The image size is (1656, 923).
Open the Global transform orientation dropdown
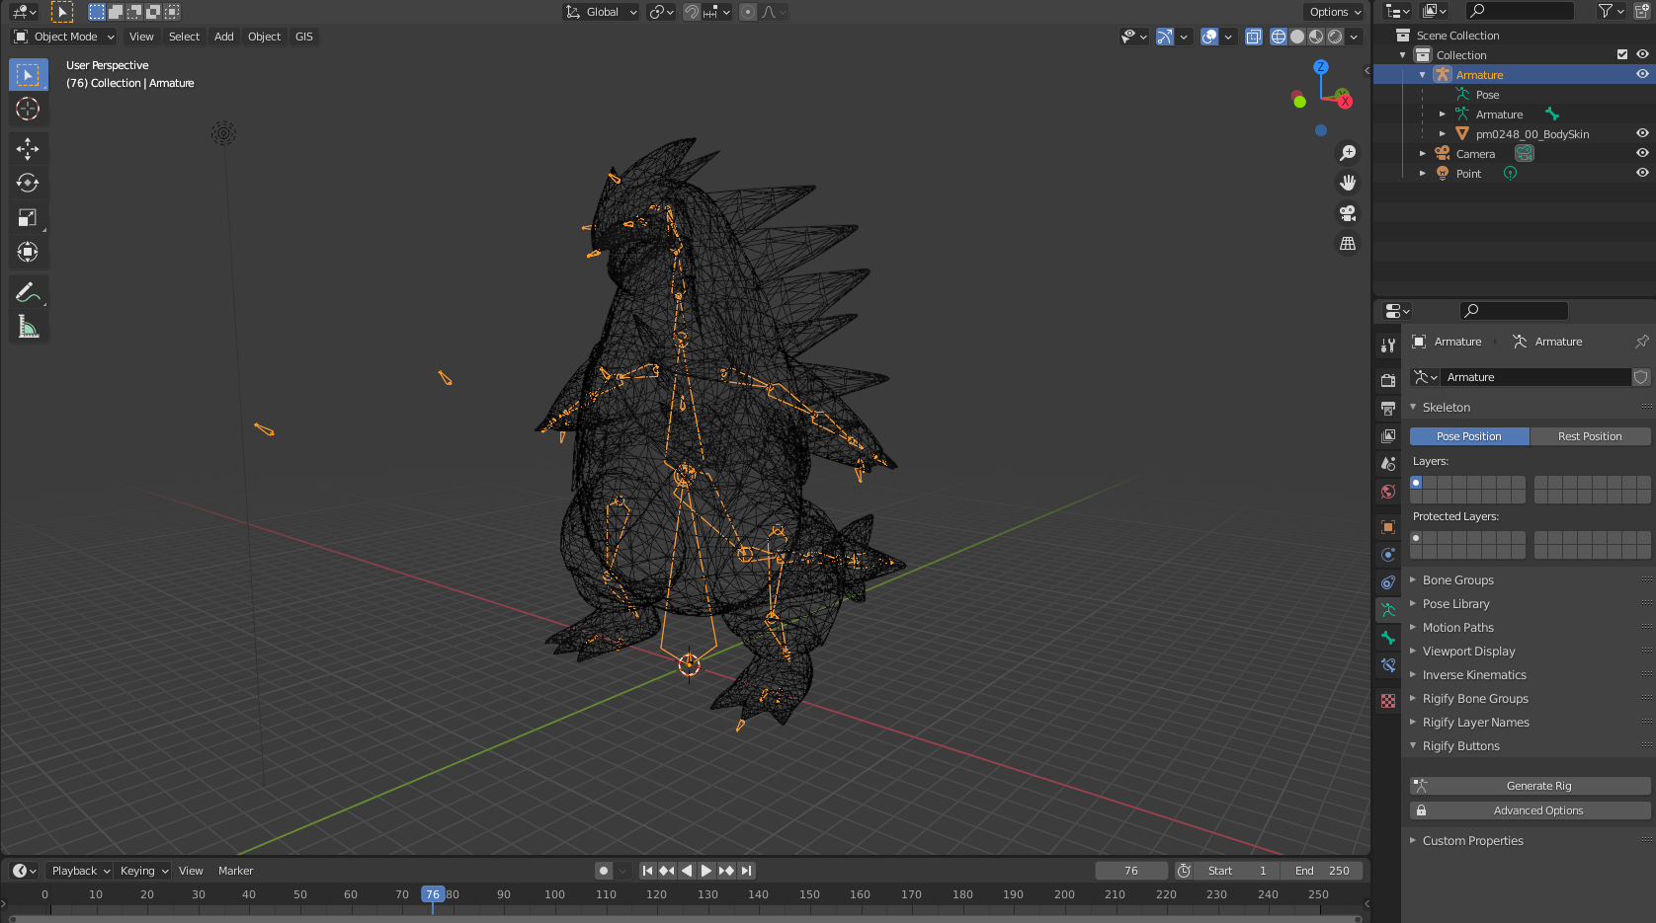pyautogui.click(x=602, y=12)
